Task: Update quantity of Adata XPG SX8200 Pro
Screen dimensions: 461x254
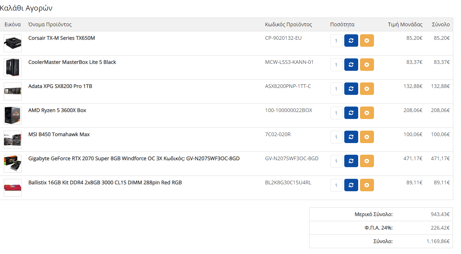Action: point(351,89)
